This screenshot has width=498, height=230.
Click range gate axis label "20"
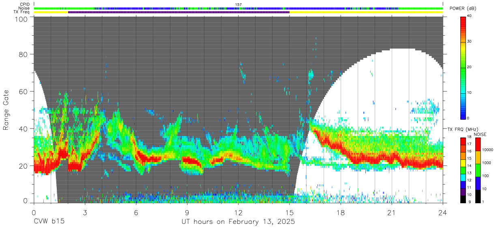click(x=23, y=166)
